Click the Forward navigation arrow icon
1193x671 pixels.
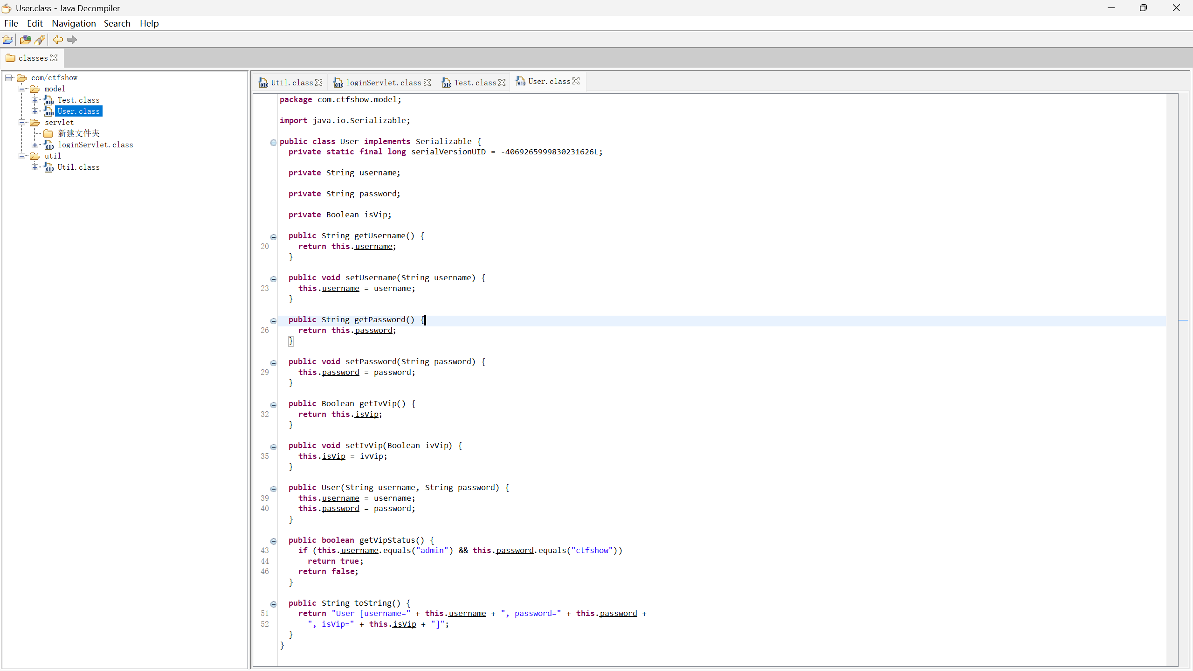click(72, 40)
